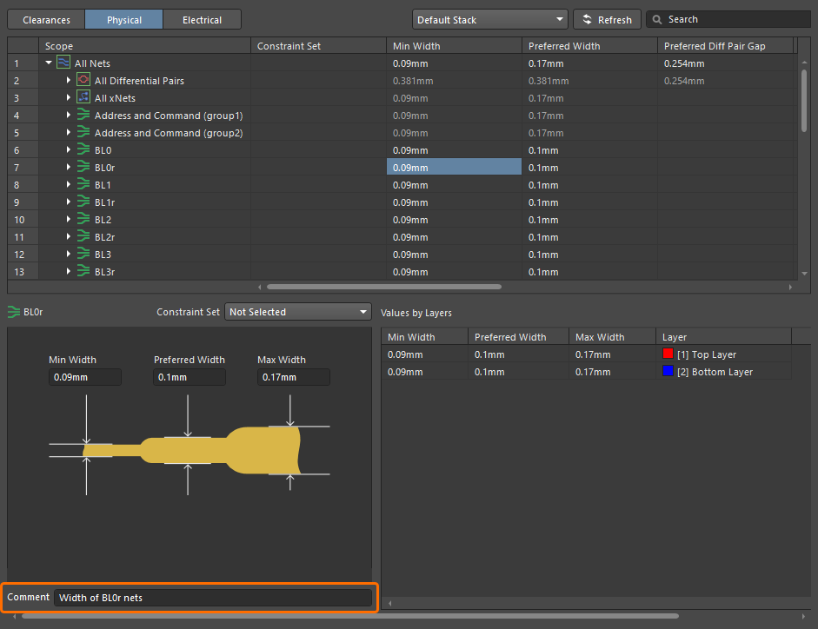818x629 pixels.
Task: Collapse the All Nets tree row
Action: click(49, 63)
